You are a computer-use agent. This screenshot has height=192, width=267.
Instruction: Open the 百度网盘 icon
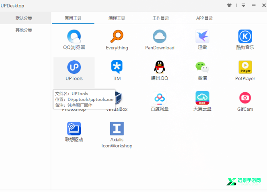tap(159, 98)
